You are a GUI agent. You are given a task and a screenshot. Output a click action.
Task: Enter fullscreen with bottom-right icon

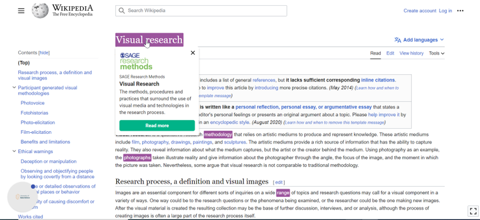coord(473,211)
